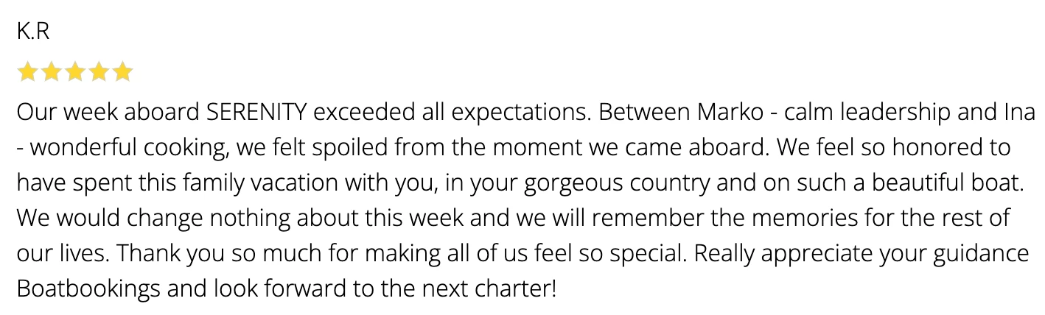Click the second yellow rating star
1045x315 pixels.
(51, 72)
